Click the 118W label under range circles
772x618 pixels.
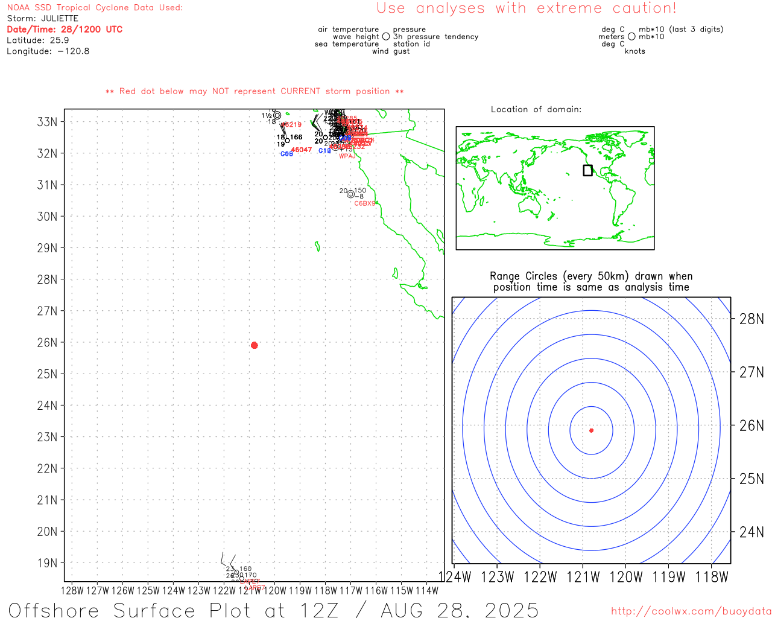(x=712, y=577)
